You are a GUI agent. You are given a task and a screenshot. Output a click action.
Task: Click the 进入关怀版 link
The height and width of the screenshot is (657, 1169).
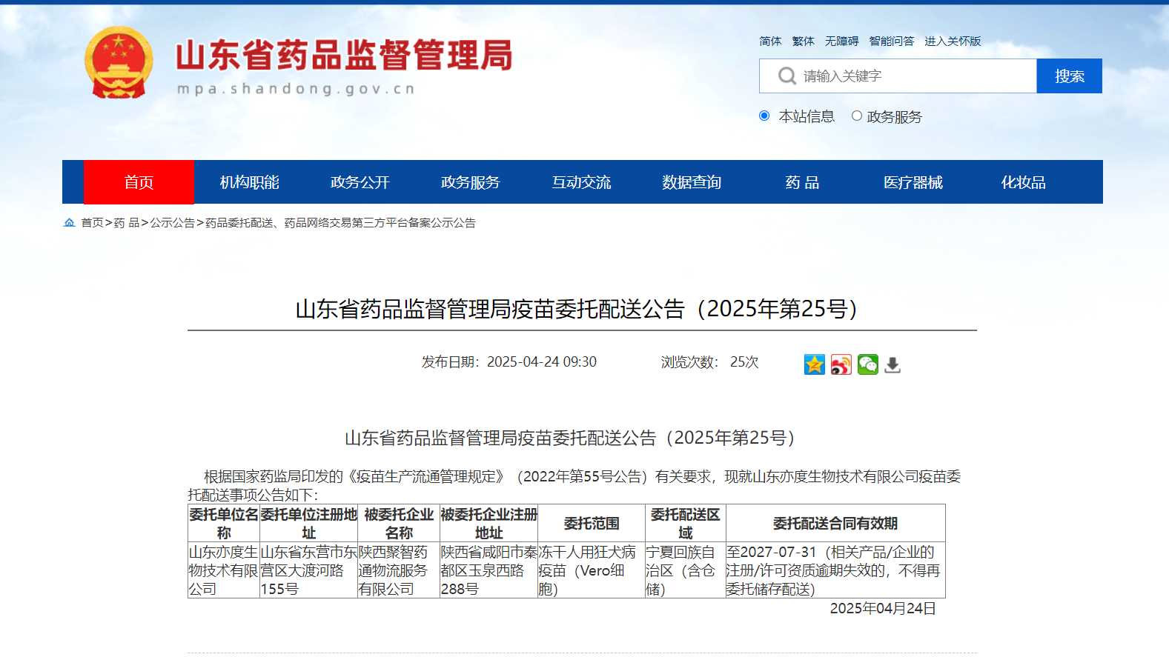point(953,41)
